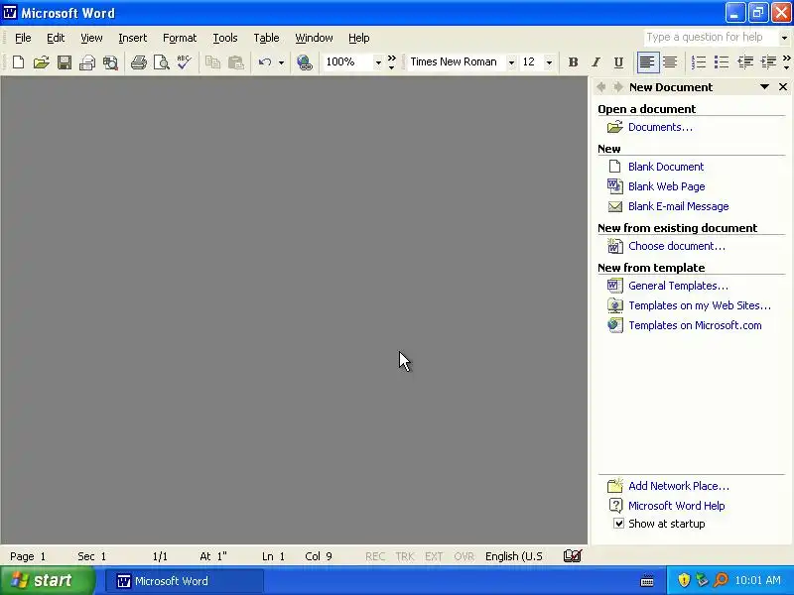Click the Blank Document link
The width and height of the screenshot is (794, 595).
pos(665,167)
